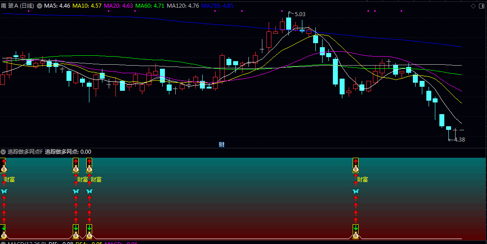Click the MA5: 4.46 label
Viewport: 487px width, 244px height.
pyautogui.click(x=57, y=6)
